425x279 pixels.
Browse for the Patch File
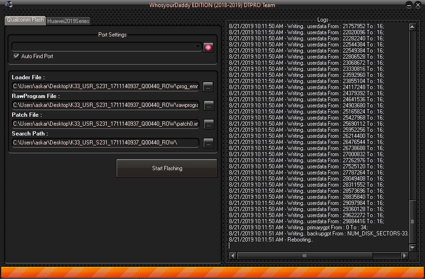[209, 124]
